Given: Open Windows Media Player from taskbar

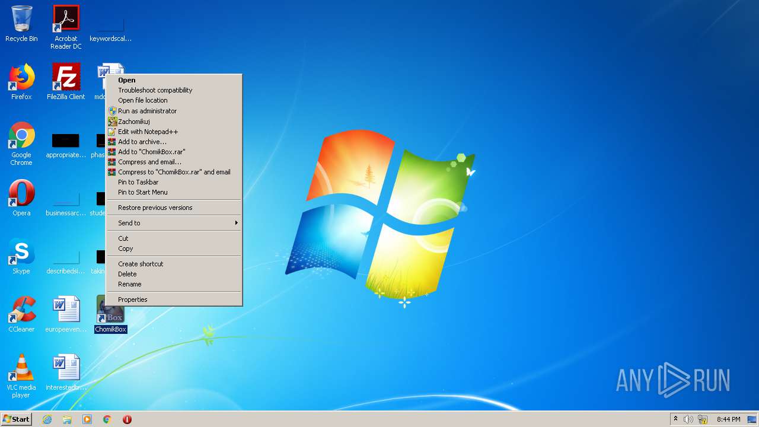Looking at the screenshot, I should click(87, 419).
